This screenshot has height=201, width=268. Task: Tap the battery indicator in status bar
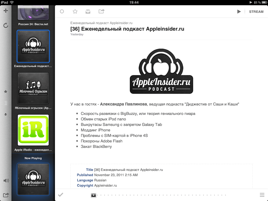coord(264,2)
